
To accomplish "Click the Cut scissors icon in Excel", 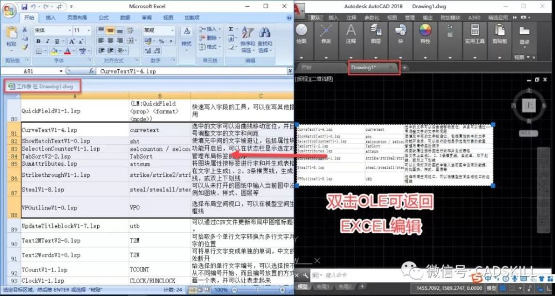I will click(x=25, y=30).
